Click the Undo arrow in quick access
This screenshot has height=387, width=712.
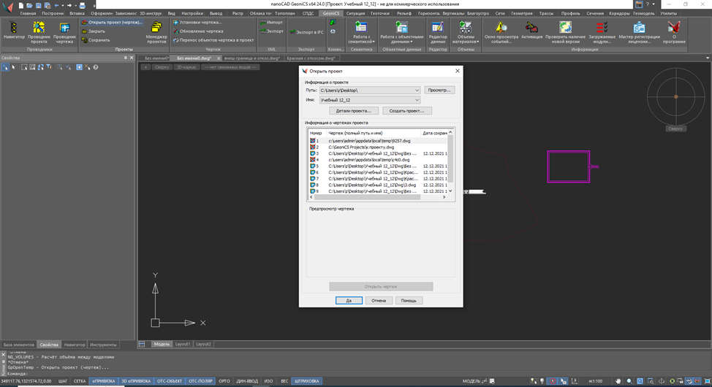(x=57, y=5)
